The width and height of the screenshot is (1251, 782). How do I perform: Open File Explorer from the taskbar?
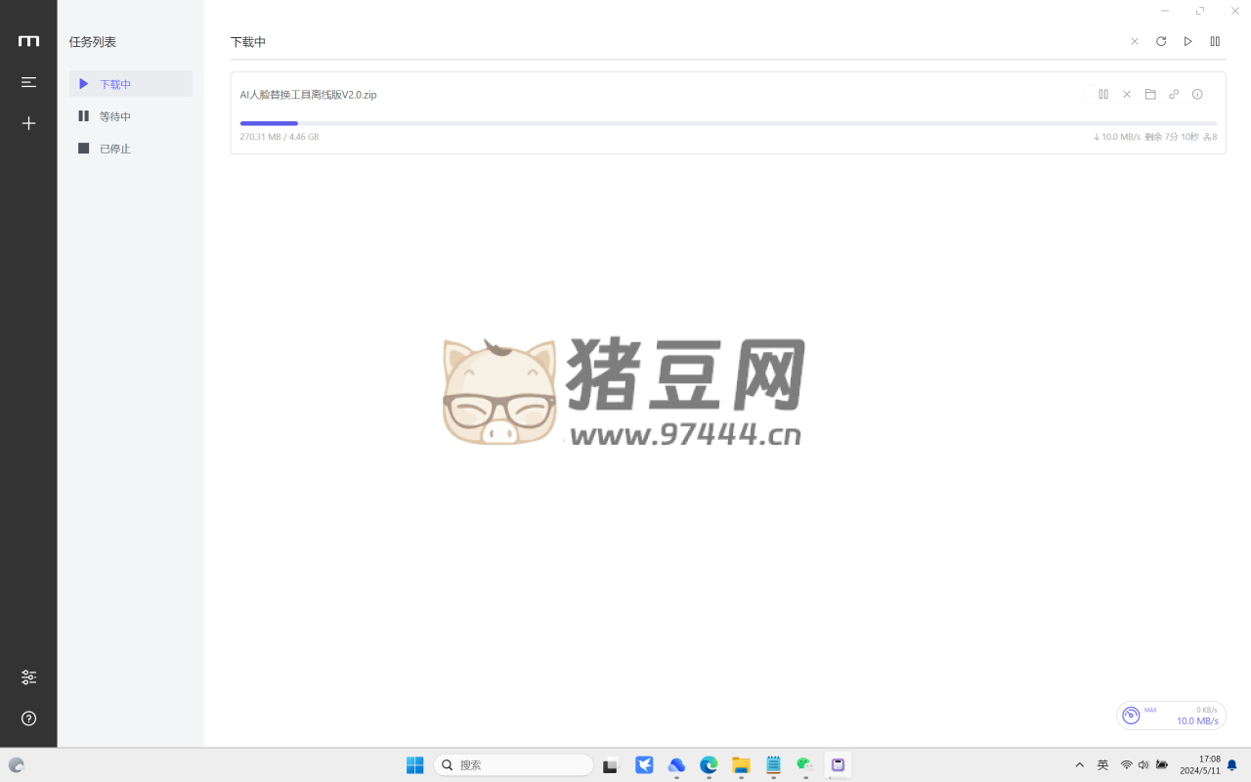point(741,764)
